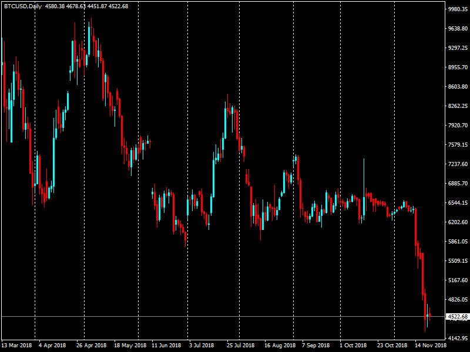This screenshot has width=470, height=352.
Task: Click the current price label 4522.68
Action: [458, 317]
